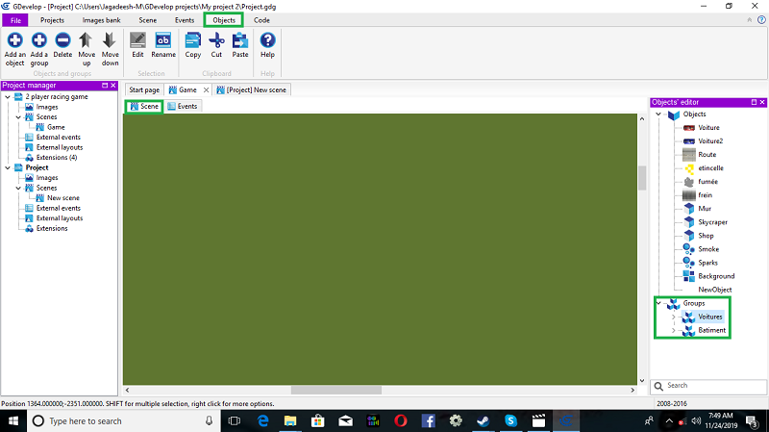Select the Background object

click(x=716, y=276)
